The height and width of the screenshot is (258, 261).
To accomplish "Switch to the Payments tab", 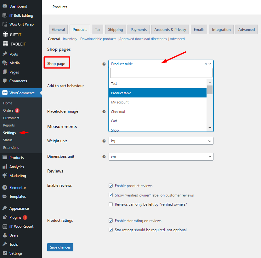I will (x=139, y=30).
